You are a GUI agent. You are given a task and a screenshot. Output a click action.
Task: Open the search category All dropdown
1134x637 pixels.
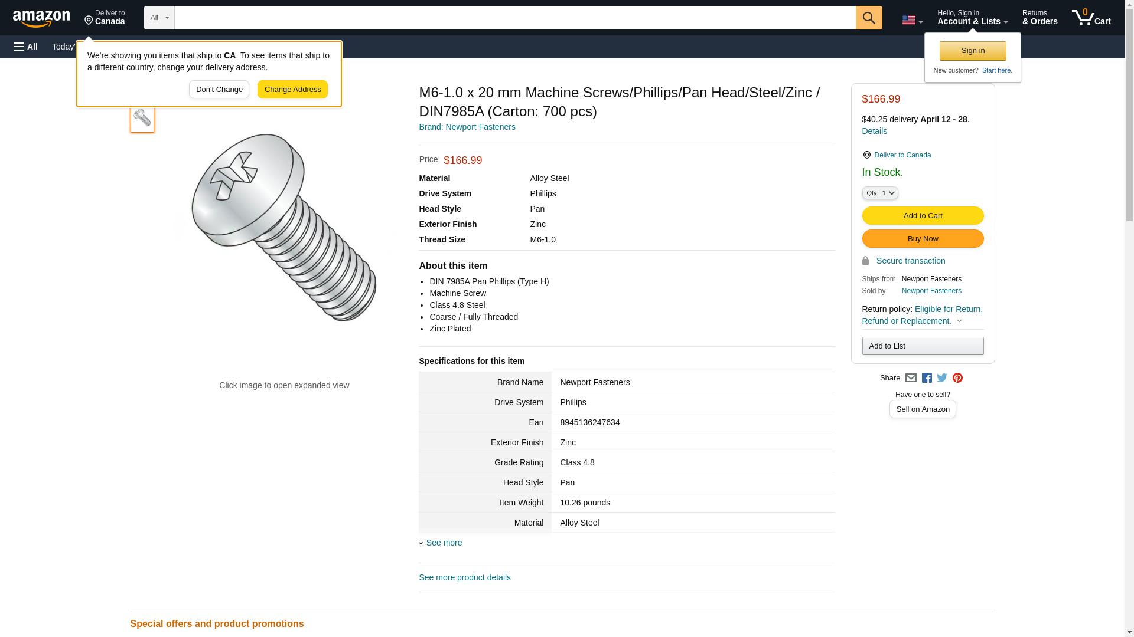(159, 18)
